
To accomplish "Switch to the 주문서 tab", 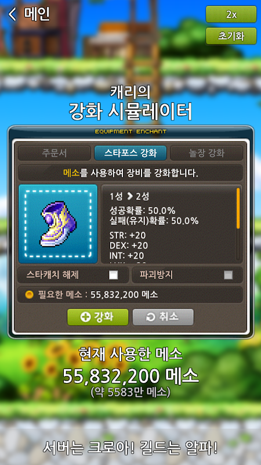I will (54, 153).
